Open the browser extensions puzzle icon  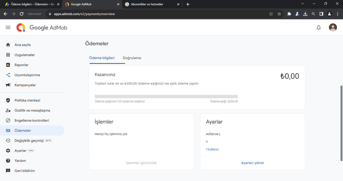[289, 14]
